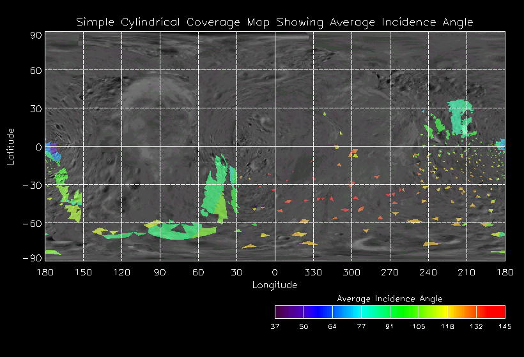
Task: Click the chart title mentioning Simple Cylindrical Coverage Map
Action: [275, 22]
